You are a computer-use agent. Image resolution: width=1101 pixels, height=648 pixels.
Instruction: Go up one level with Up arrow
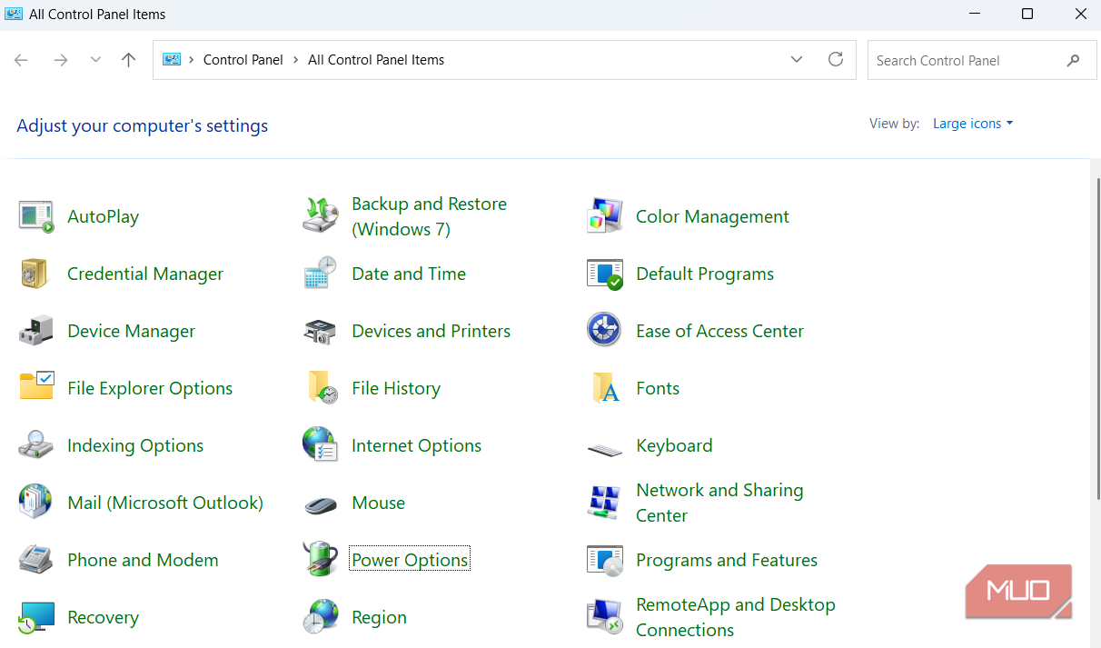coord(128,60)
